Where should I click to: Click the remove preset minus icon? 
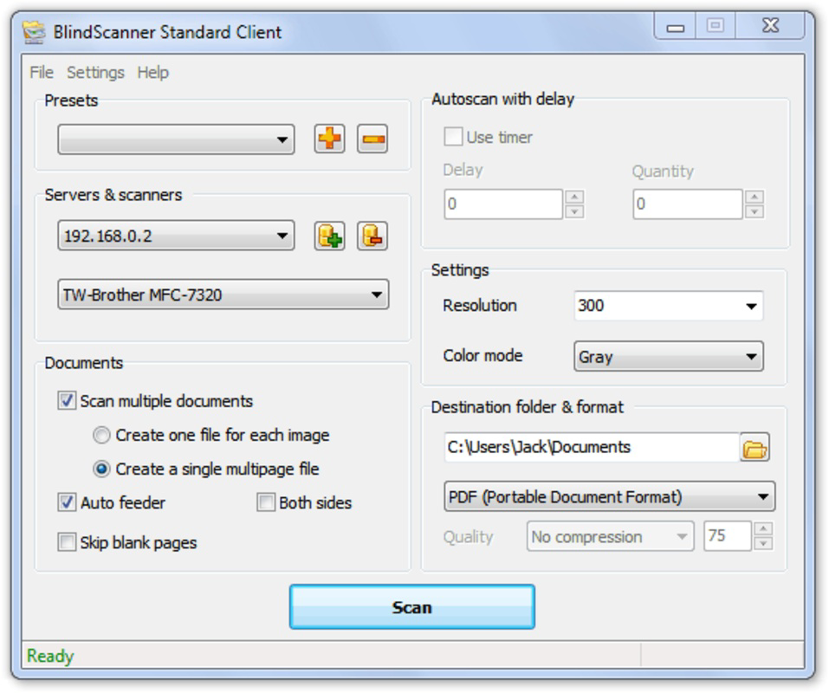click(x=372, y=138)
